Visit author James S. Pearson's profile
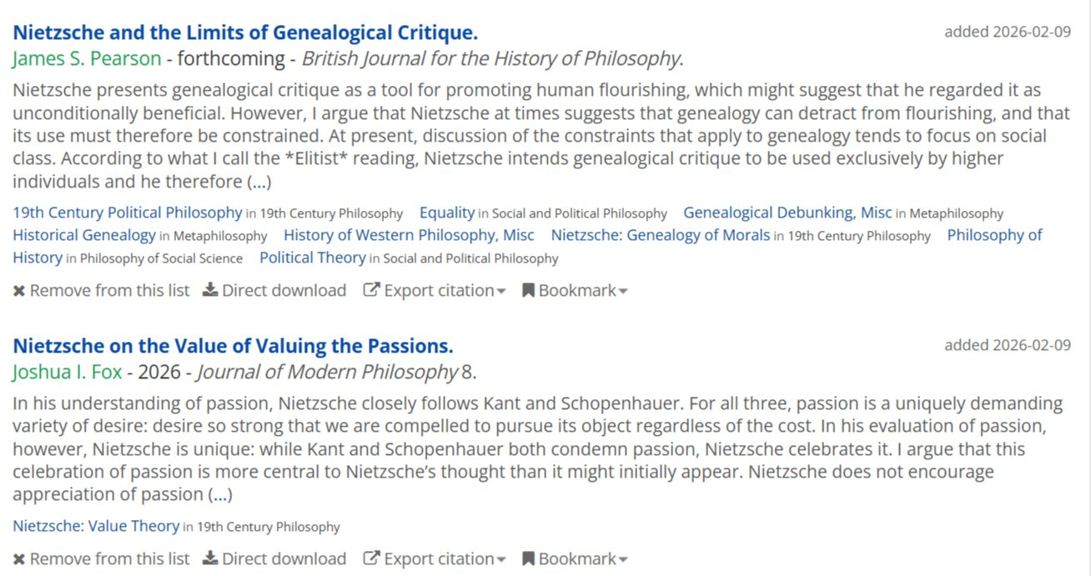Screen dimensions: 1091x576 (87, 59)
